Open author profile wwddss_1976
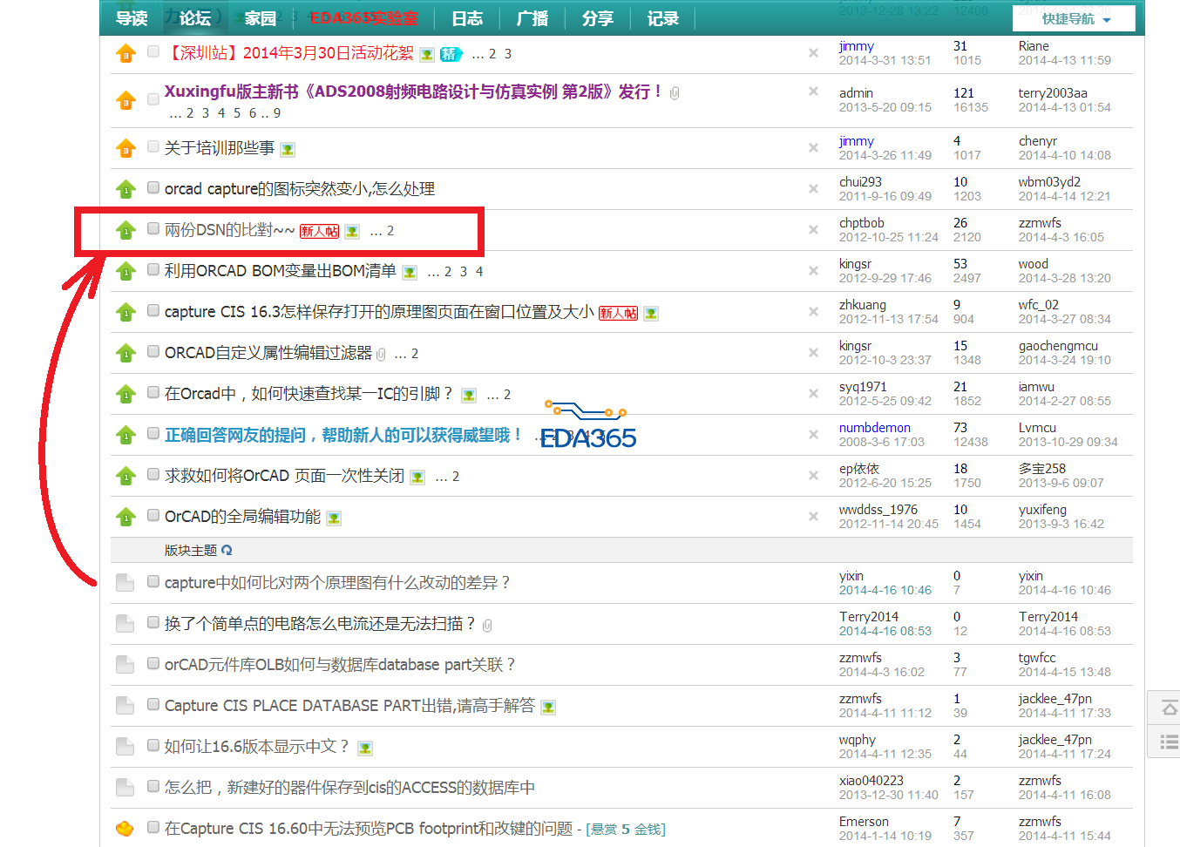The height and width of the screenshot is (847, 1180). [878, 510]
